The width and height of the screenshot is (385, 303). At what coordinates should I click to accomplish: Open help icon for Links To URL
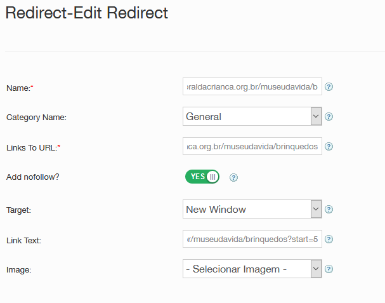click(329, 147)
